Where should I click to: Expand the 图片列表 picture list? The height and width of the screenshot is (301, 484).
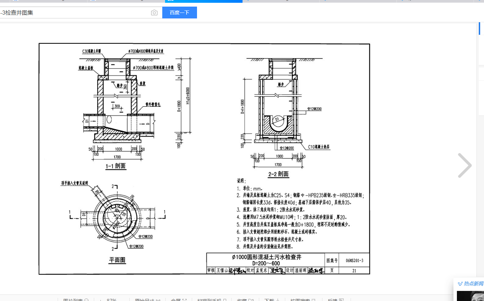(76, 300)
